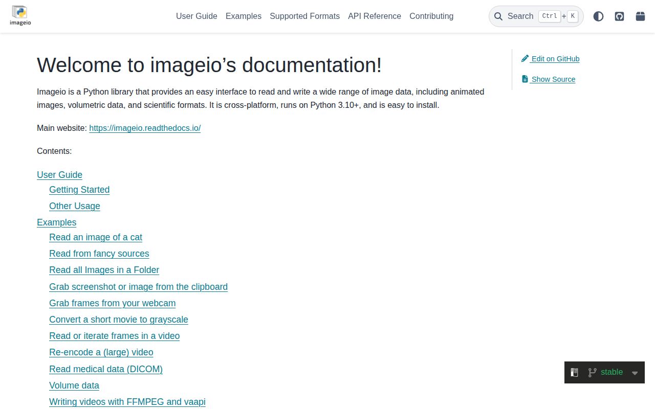The height and width of the screenshot is (409, 655).
Task: Open the Getting Started link
Action: [x=79, y=190]
